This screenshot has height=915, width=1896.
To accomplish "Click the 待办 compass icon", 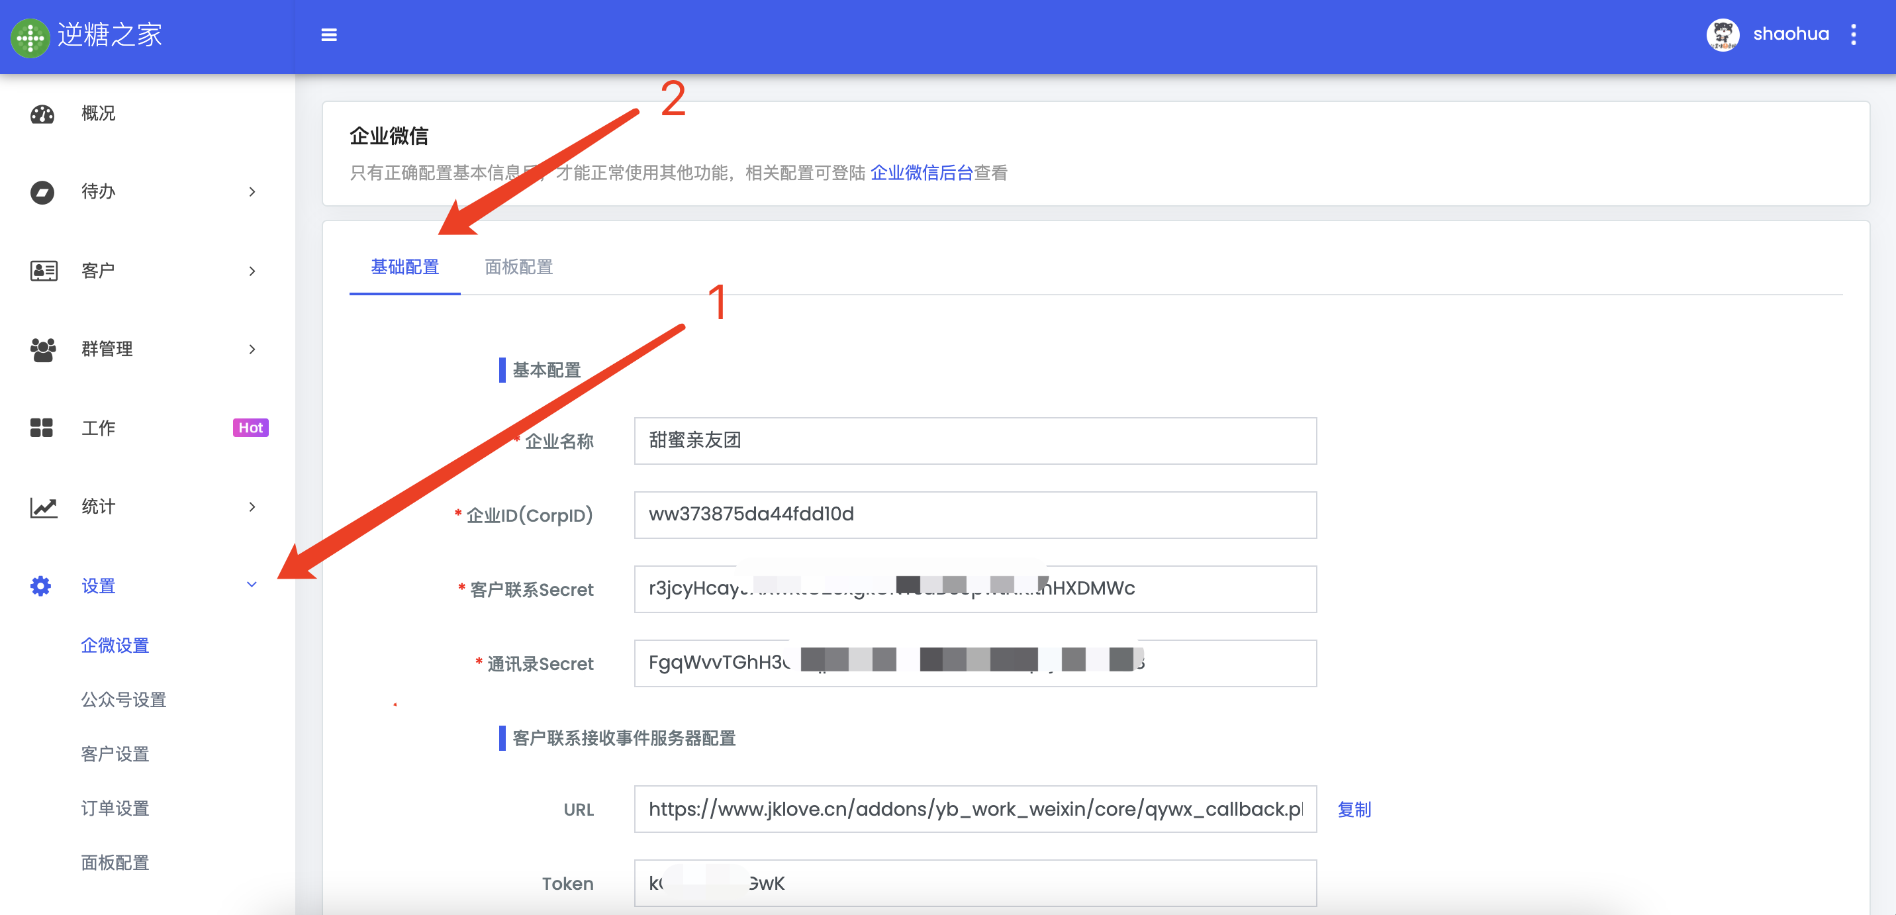I will 42,192.
